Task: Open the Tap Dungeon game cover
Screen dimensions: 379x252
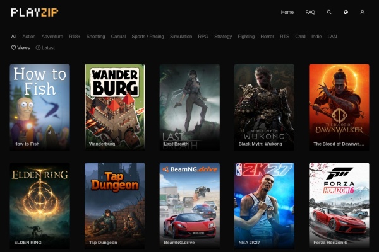Action: pyautogui.click(x=114, y=206)
